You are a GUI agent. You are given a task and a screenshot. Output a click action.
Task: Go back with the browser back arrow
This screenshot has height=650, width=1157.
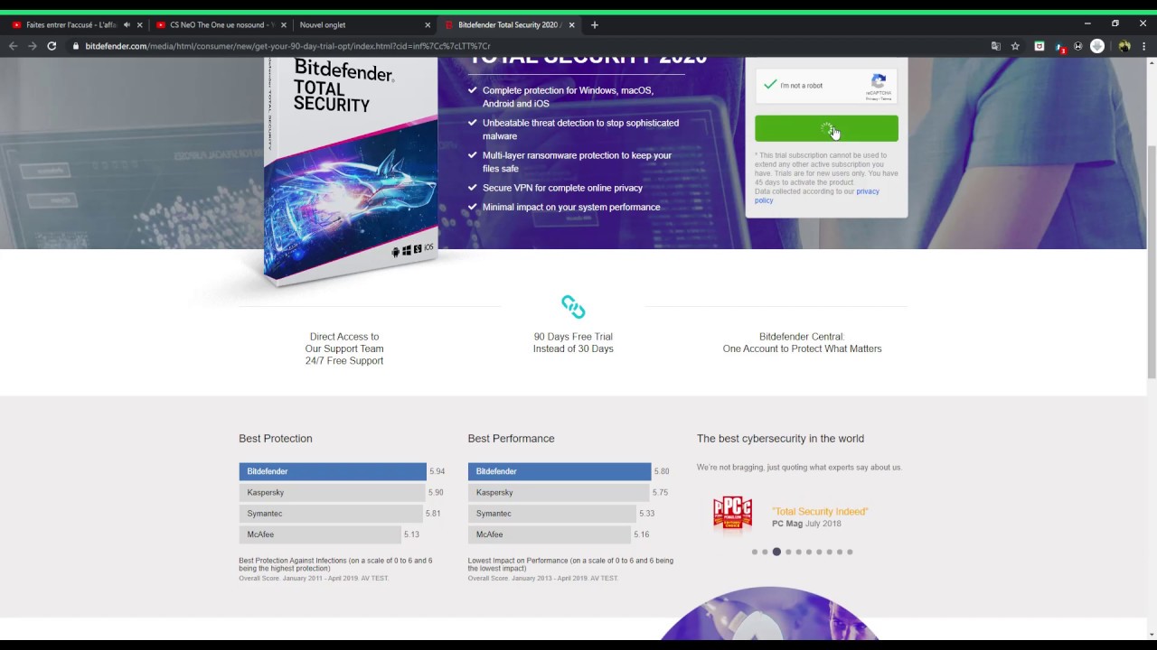(x=13, y=46)
